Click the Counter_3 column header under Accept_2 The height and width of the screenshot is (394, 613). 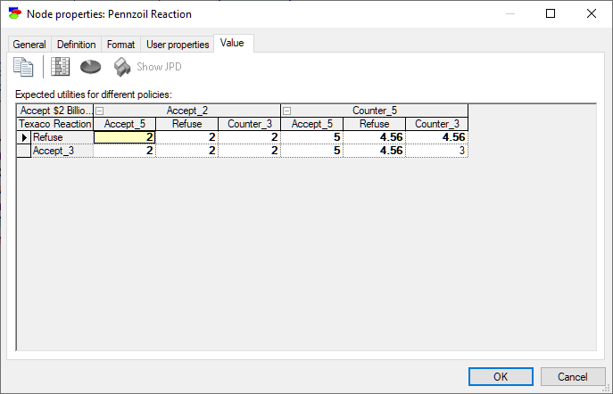[x=250, y=124]
